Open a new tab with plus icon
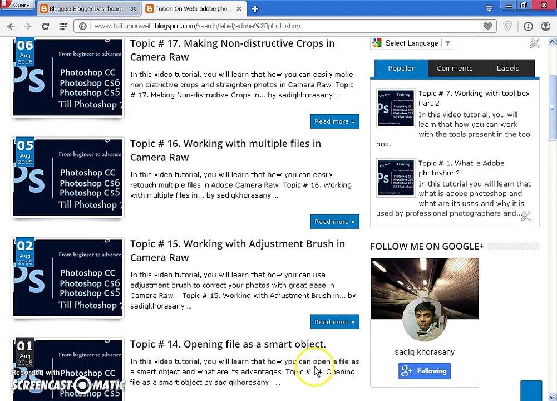 (x=255, y=9)
